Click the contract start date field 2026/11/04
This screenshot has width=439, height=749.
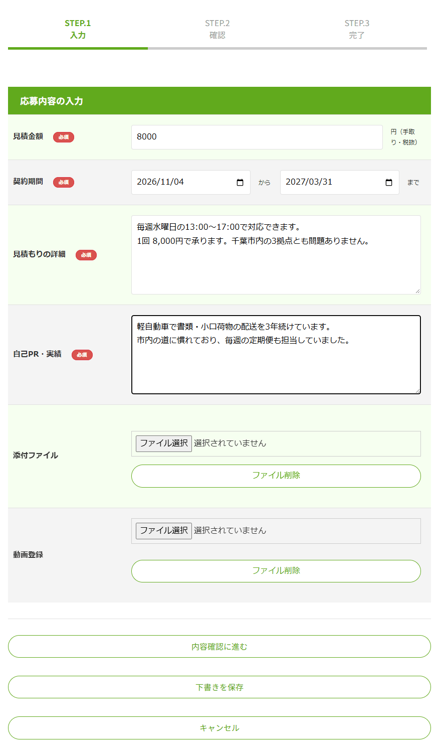point(191,182)
